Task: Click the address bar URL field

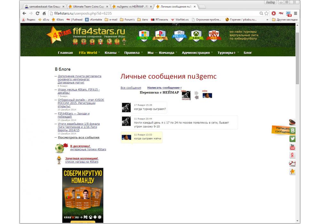Action: coord(155,13)
